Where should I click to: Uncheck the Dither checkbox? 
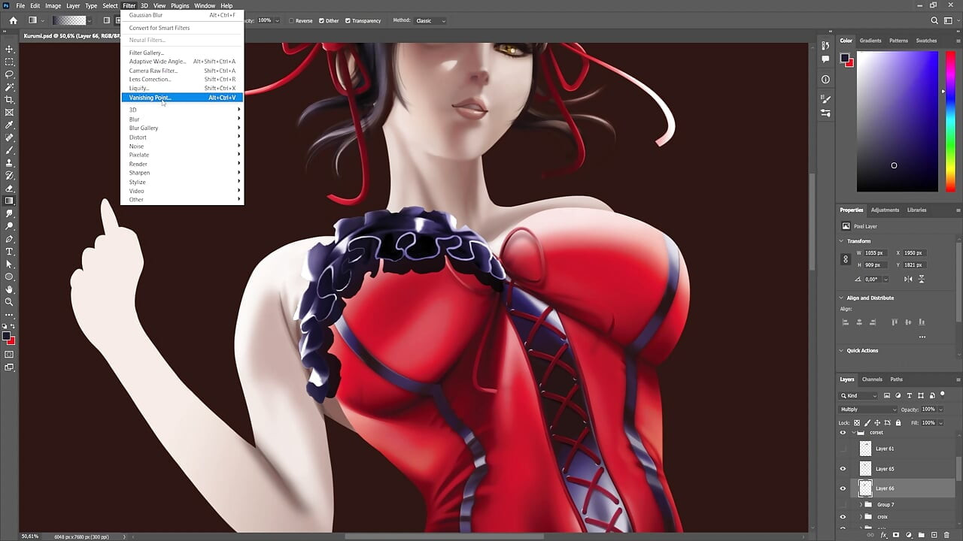coord(322,20)
